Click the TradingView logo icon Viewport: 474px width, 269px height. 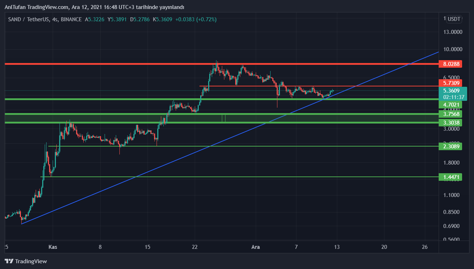[9, 261]
